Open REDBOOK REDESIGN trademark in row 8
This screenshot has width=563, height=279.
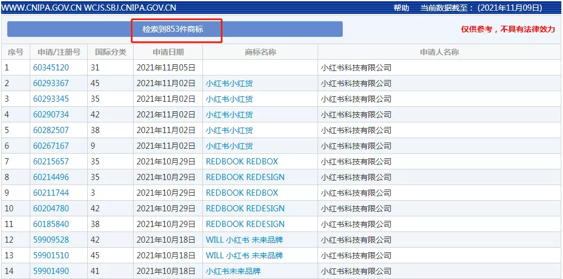click(x=245, y=177)
